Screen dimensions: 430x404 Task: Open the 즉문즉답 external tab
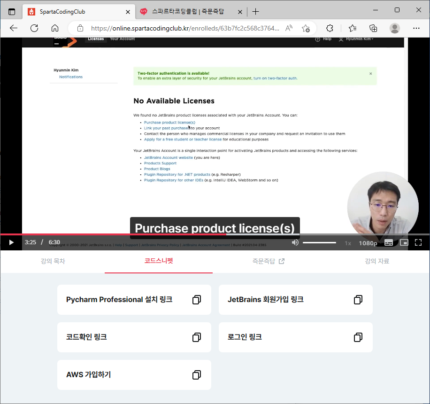[268, 261]
